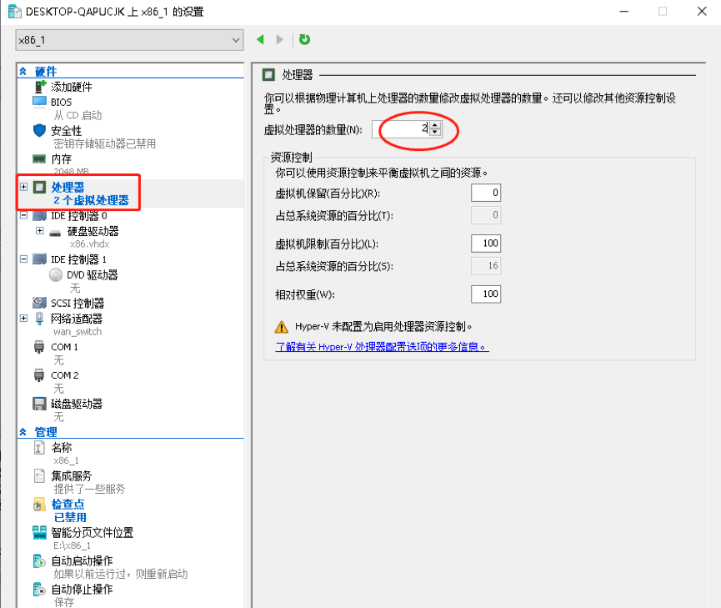Select the 集成服务 icon
Screen dimensions: 721x608
pyautogui.click(x=39, y=475)
